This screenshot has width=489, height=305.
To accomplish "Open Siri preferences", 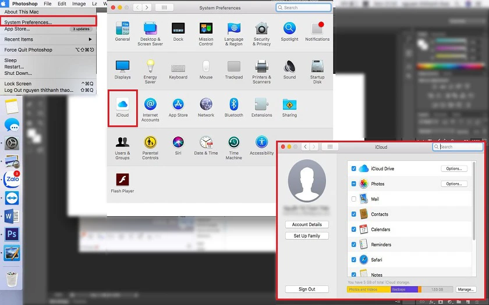I will click(178, 146).
